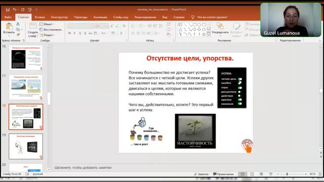Clear all formatting icon in font group

click(124, 26)
